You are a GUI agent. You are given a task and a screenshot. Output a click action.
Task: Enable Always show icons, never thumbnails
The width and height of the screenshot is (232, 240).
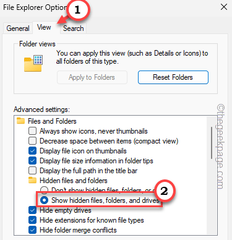click(x=32, y=131)
